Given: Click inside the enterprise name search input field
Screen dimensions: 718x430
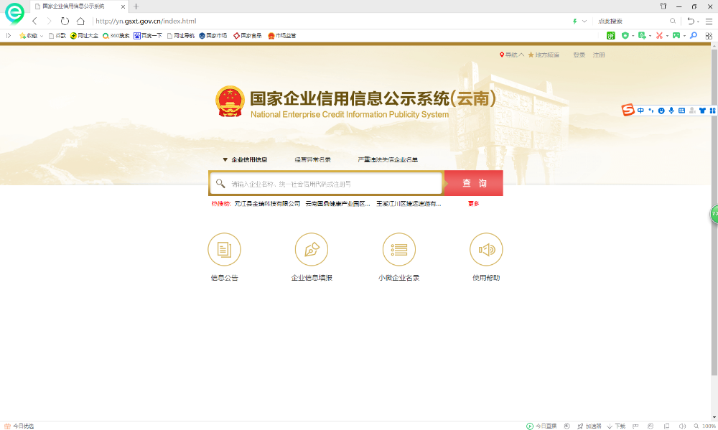Looking at the screenshot, I should [x=323, y=183].
